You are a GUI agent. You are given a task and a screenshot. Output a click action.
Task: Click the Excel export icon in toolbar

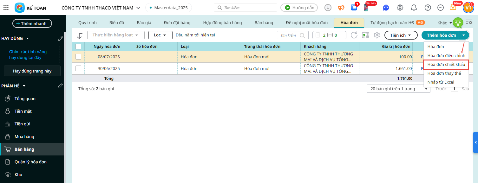tap(365, 35)
